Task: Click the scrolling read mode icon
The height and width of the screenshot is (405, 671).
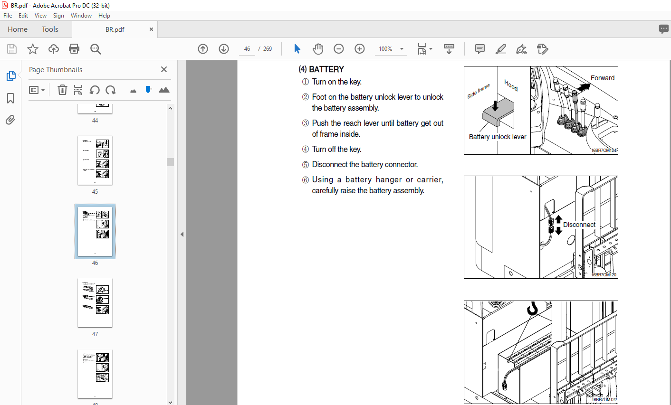Action: click(x=449, y=49)
